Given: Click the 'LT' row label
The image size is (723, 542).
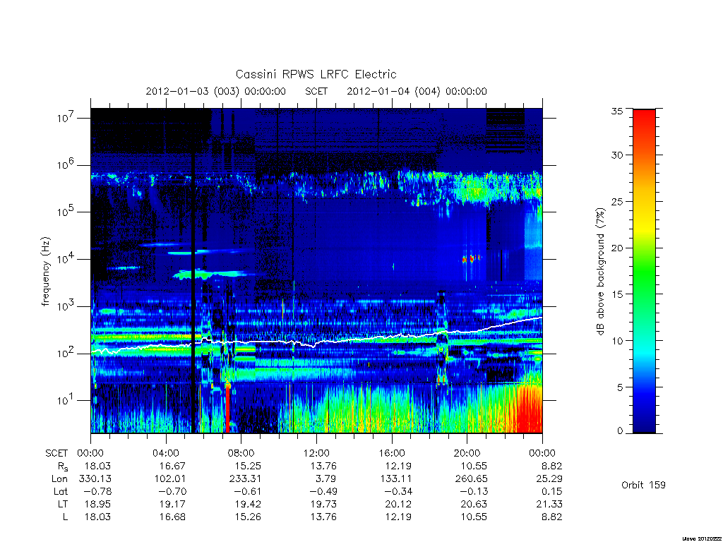Looking at the screenshot, I should point(63,504).
